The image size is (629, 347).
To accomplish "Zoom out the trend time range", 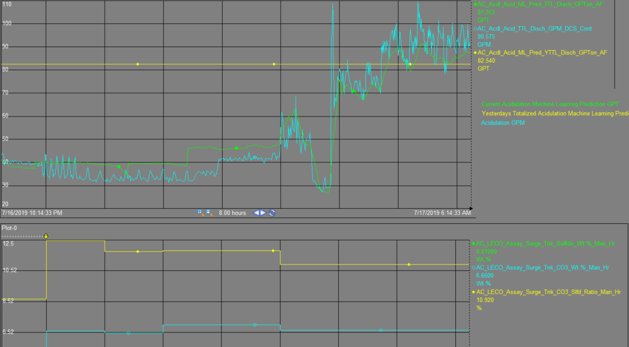I will (209, 213).
